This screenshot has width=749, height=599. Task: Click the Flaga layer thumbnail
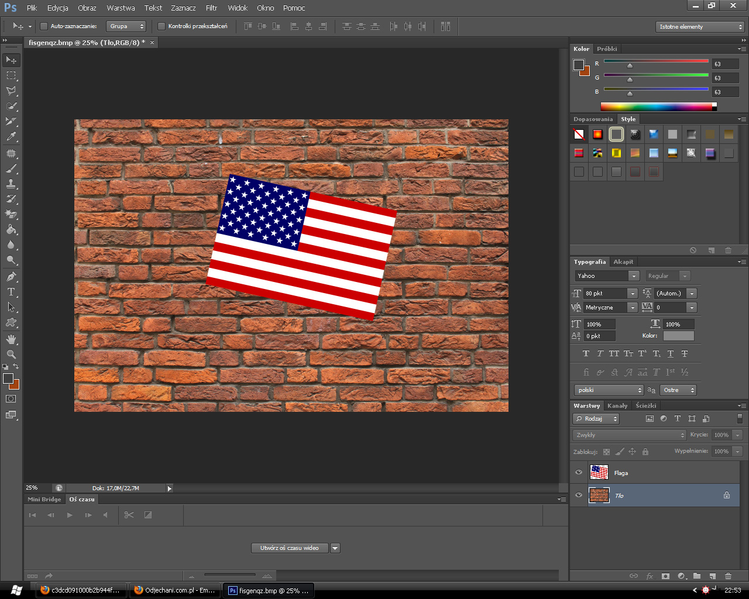(x=599, y=473)
